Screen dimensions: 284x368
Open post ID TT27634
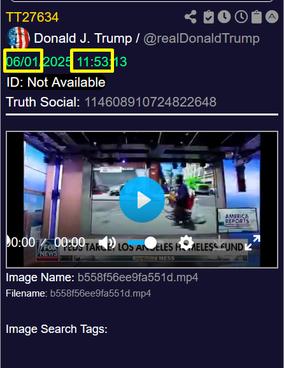click(x=32, y=17)
